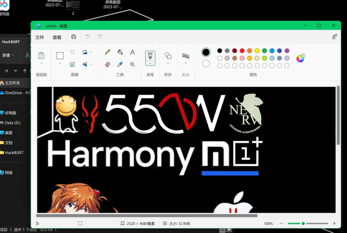Click 新建 button in File Explorer
The image size is (347, 233).
coord(8,55)
